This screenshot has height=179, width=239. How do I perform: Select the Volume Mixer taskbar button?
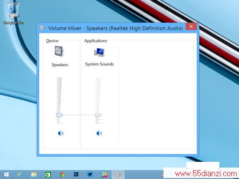[118, 175]
